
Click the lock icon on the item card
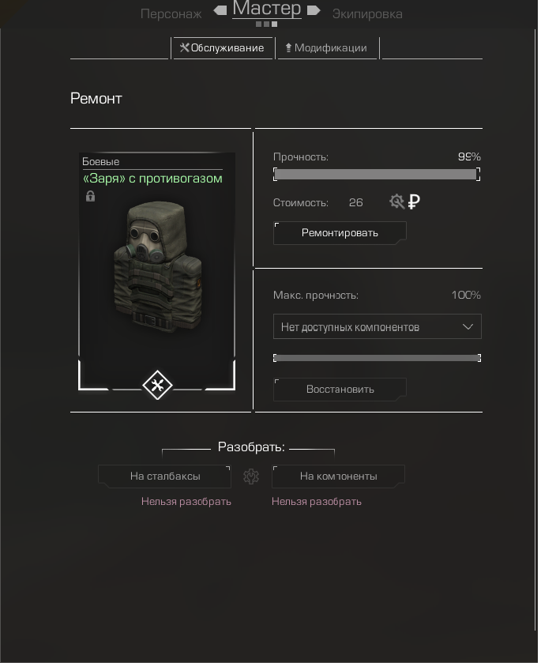point(91,196)
